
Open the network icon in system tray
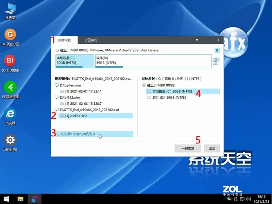[242, 199]
